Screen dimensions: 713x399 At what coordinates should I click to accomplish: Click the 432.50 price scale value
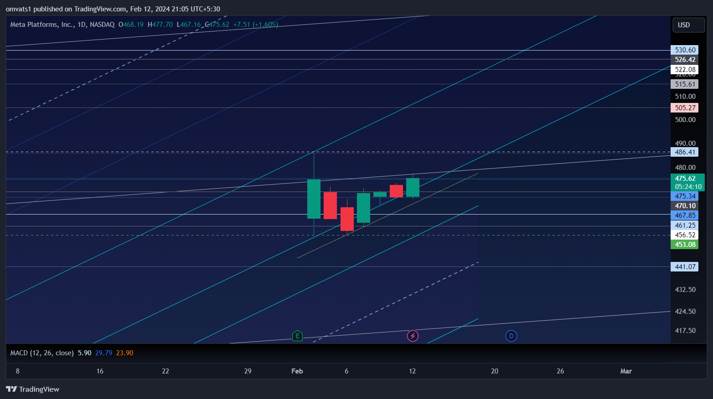(x=685, y=290)
